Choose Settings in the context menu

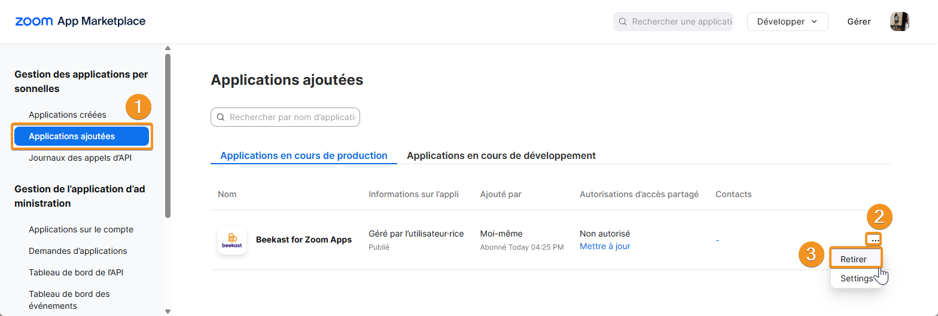856,278
